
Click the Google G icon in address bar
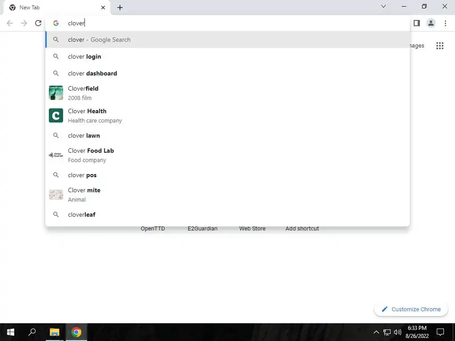[x=56, y=23]
